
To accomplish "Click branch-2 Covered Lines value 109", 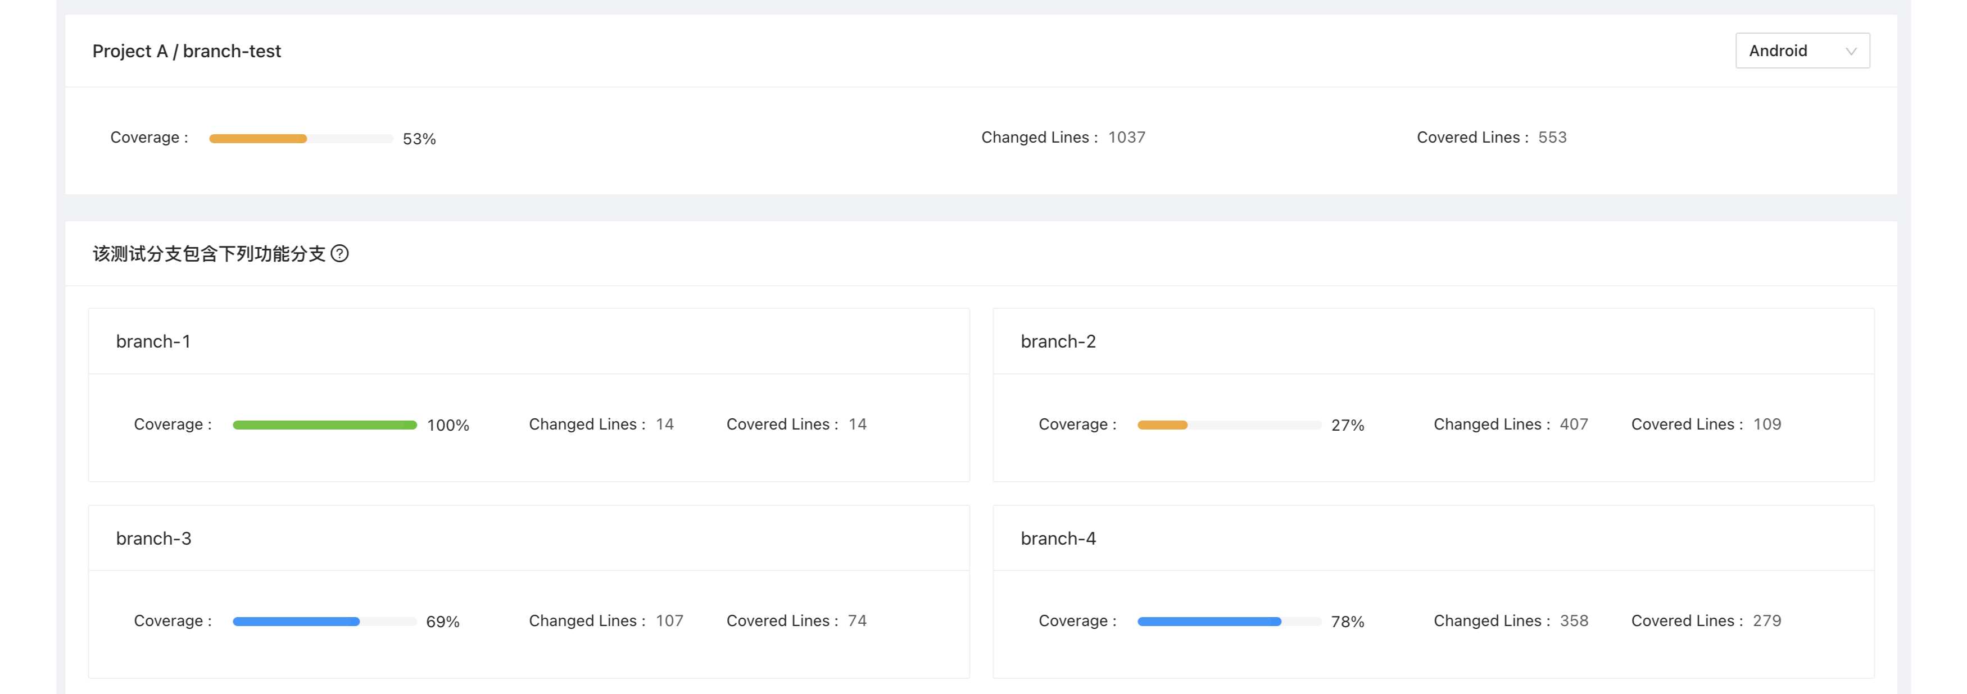I will click(x=1767, y=424).
